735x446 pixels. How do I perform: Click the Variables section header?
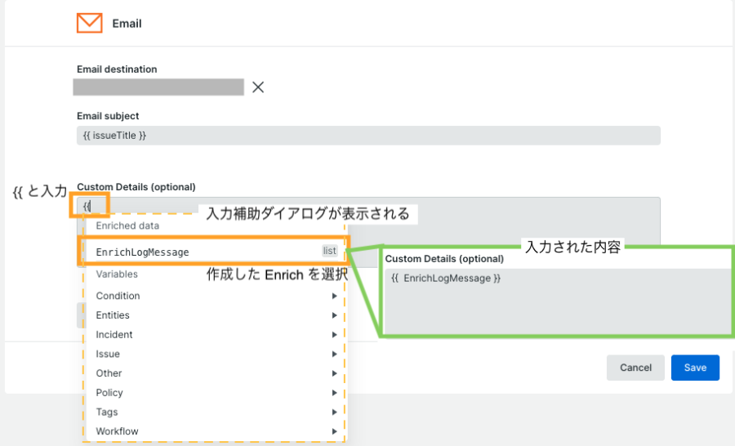[x=117, y=274]
